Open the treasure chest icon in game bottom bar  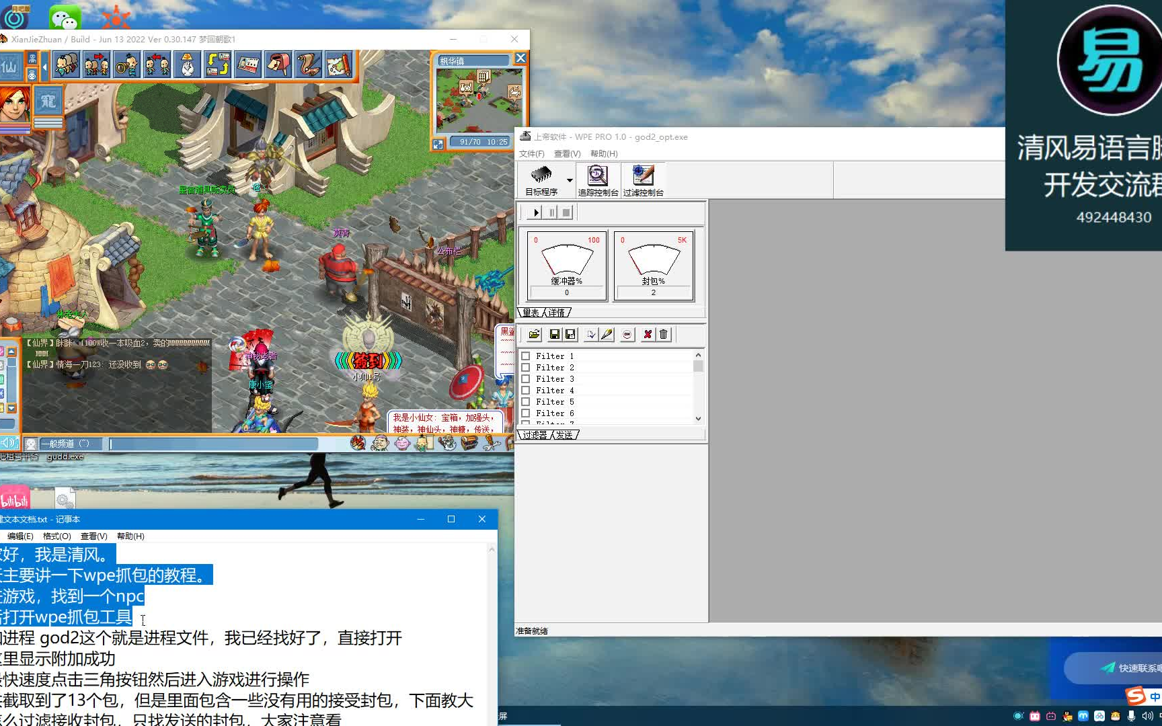(469, 442)
